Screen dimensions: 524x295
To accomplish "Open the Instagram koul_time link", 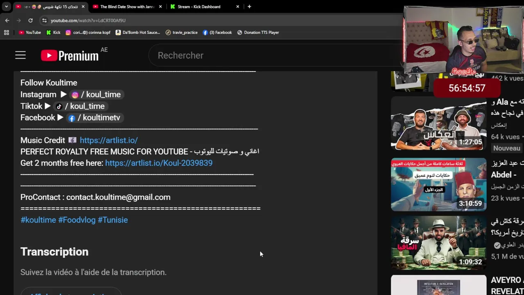I will point(97,95).
